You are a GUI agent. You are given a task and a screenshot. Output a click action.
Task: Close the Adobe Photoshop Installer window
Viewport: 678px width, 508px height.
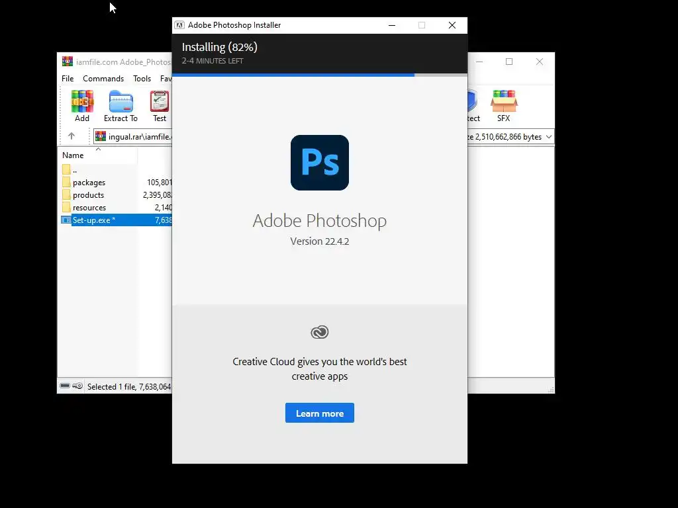click(452, 25)
